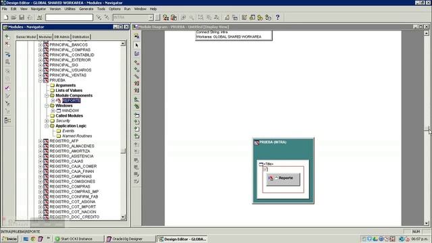Image resolution: width=432 pixels, height=243 pixels.
Task: Collapse the PRUEBA module node
Action: (x=40, y=80)
